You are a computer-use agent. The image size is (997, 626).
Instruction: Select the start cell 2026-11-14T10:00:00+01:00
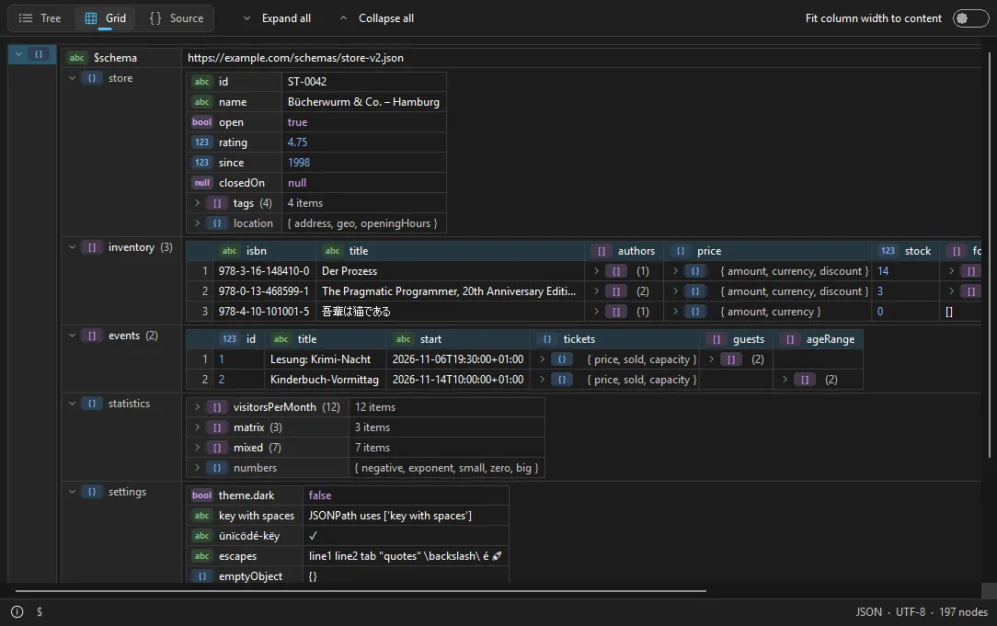point(458,380)
